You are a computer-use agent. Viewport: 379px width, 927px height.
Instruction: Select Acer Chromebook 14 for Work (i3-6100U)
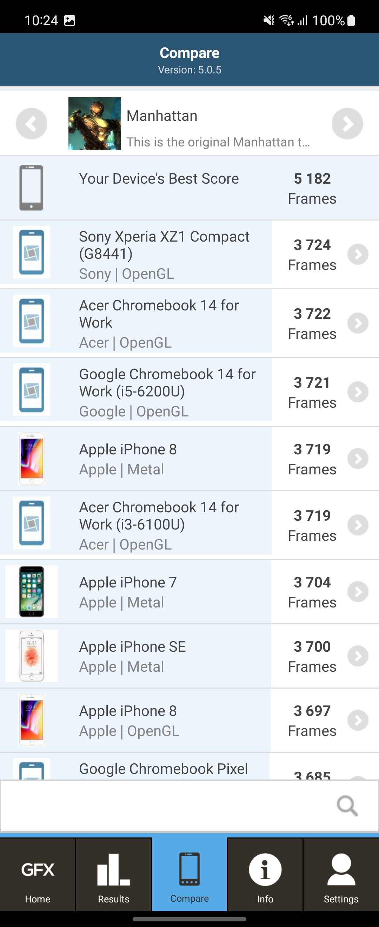tap(159, 525)
